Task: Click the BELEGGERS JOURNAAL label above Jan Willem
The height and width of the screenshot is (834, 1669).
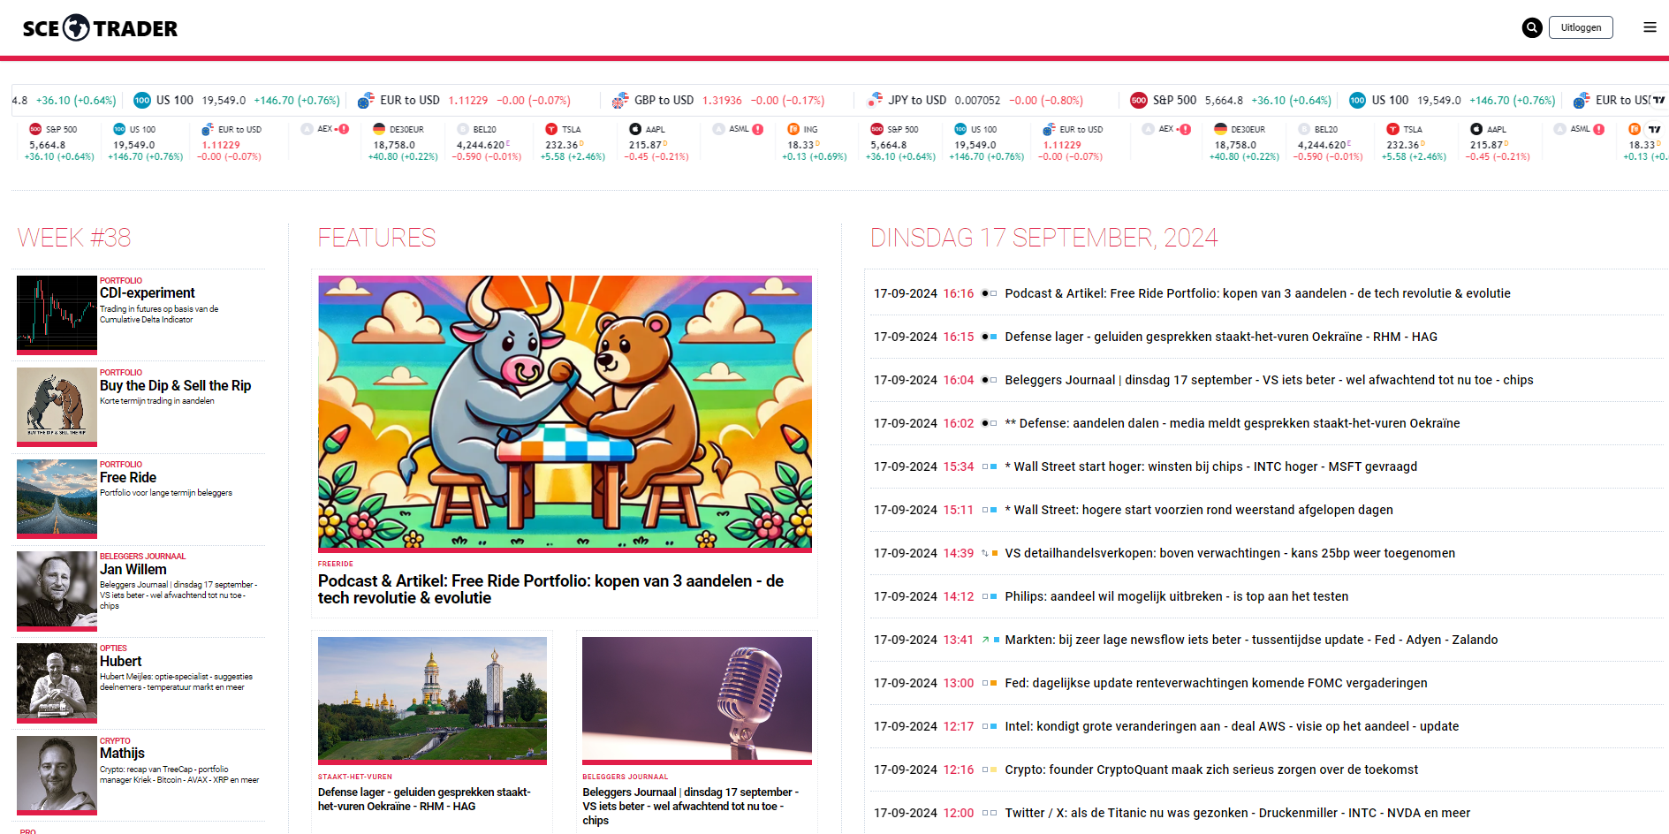Action: pos(142,557)
